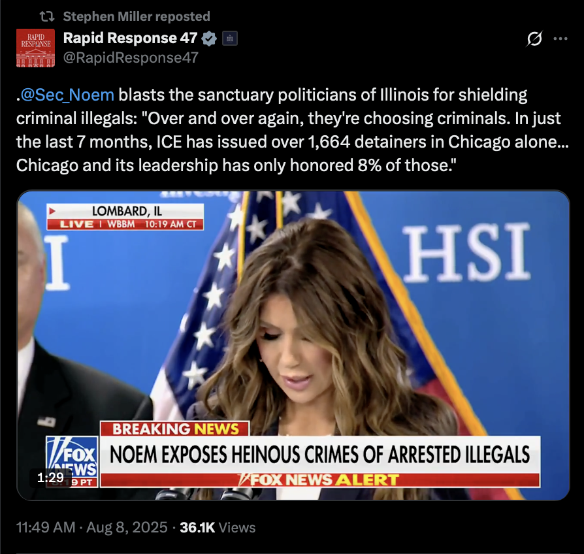Click the tweet text about ICE detainers

point(292,129)
